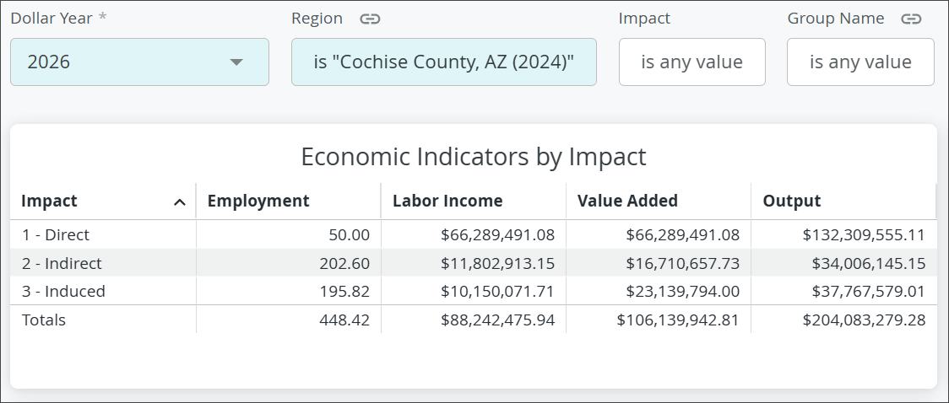Click the link icon beside Group Name
This screenshot has height=403, width=949.
(911, 19)
